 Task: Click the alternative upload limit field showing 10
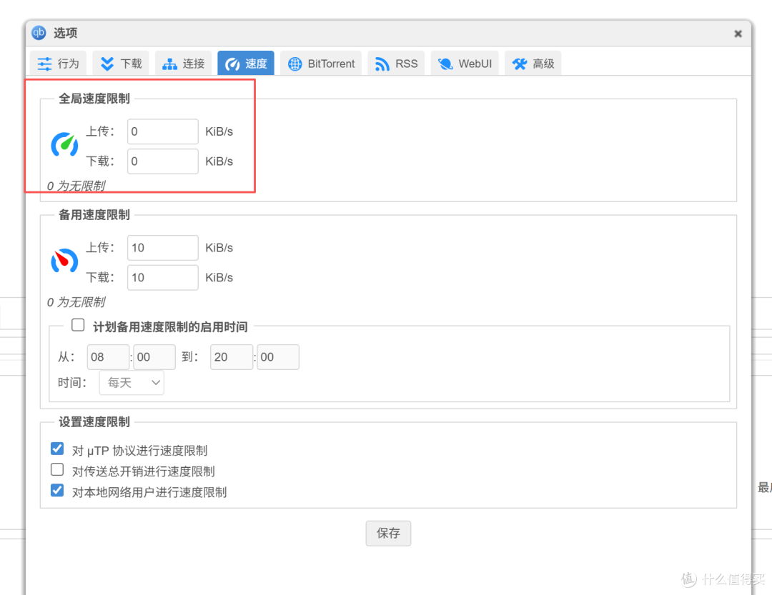pyautogui.click(x=163, y=248)
